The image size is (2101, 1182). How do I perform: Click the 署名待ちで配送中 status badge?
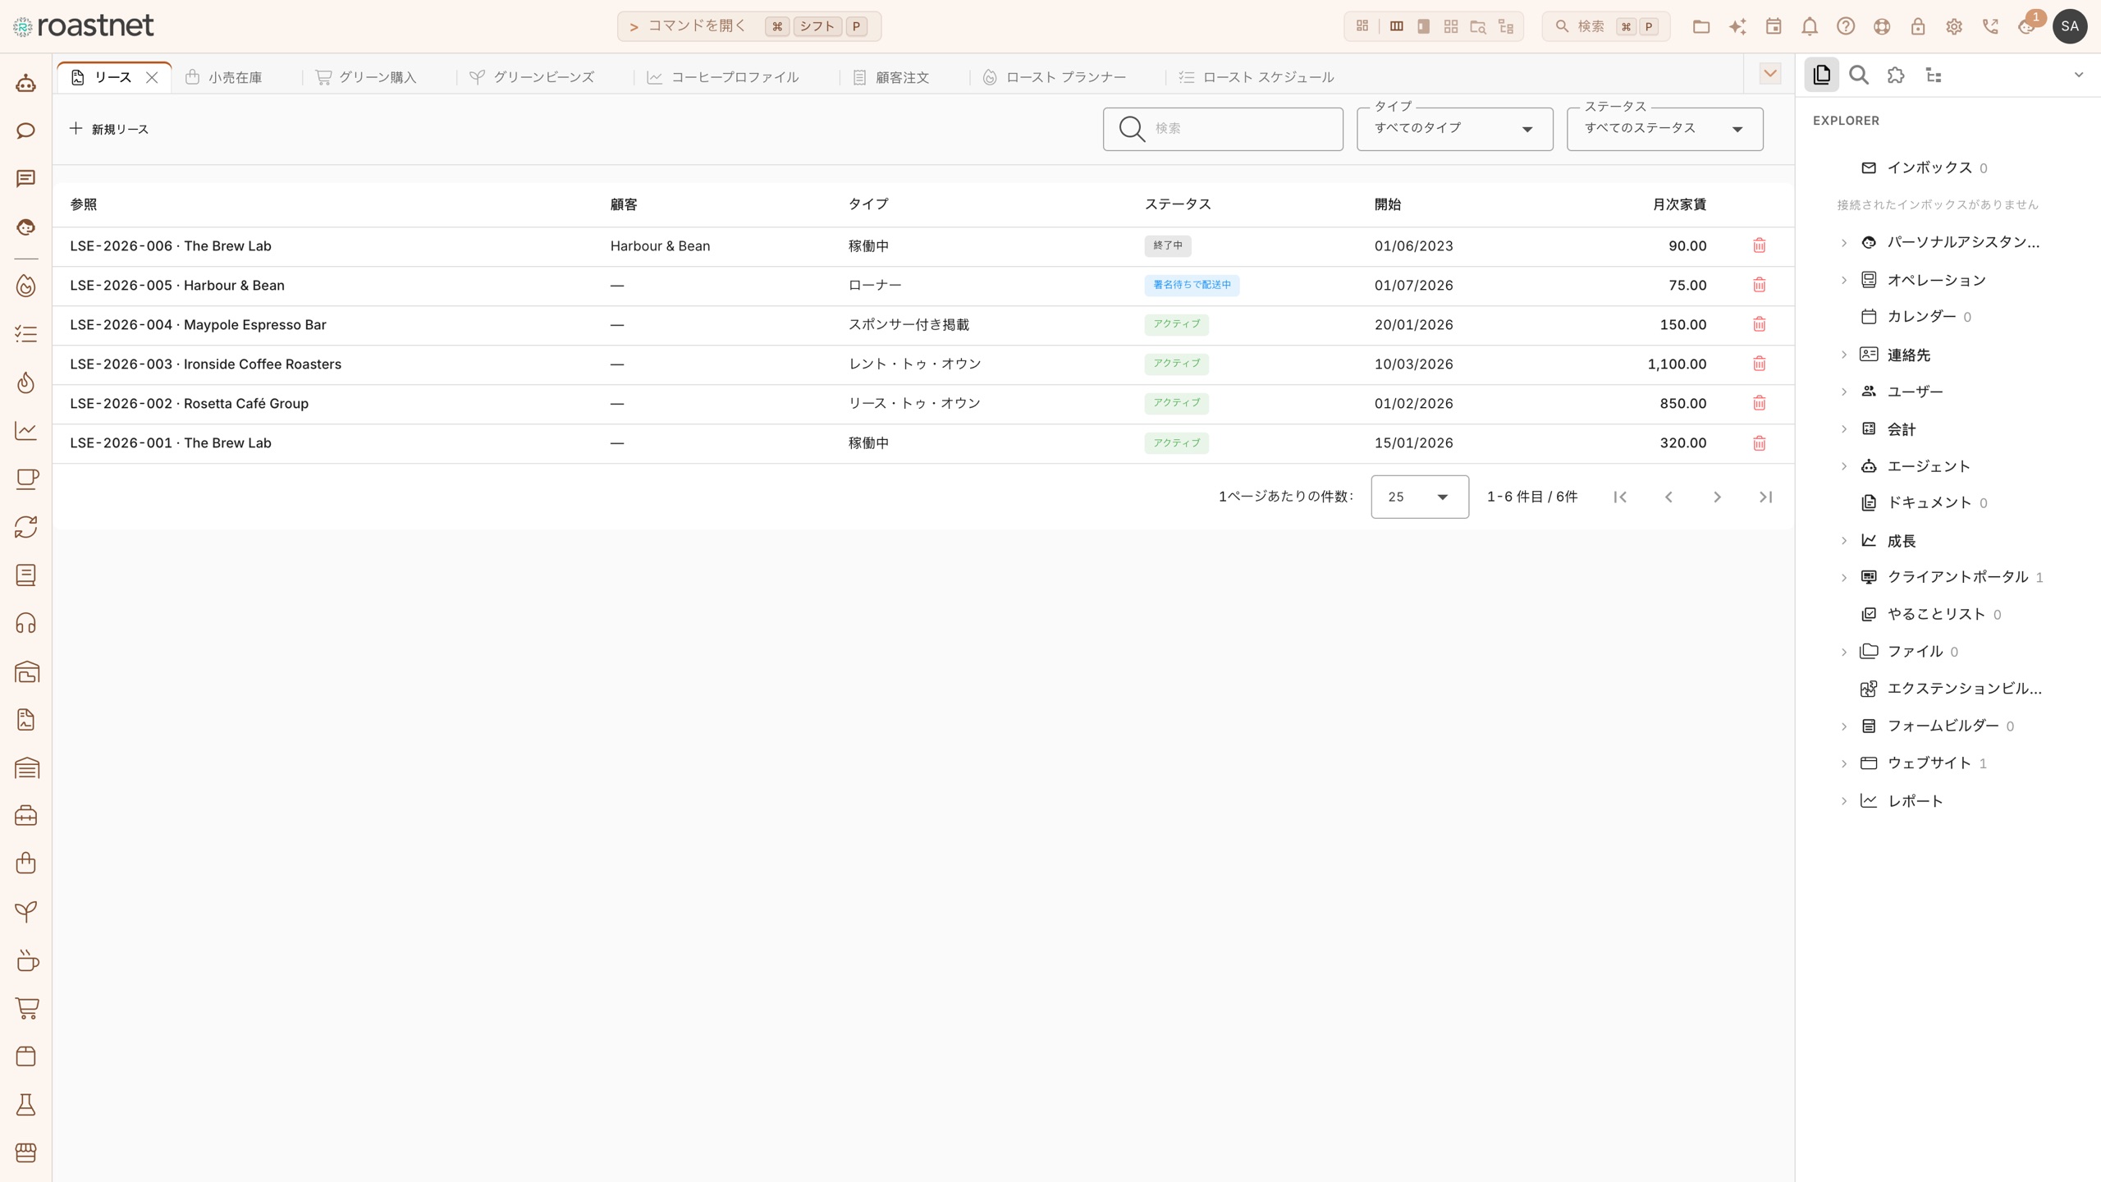click(x=1192, y=285)
